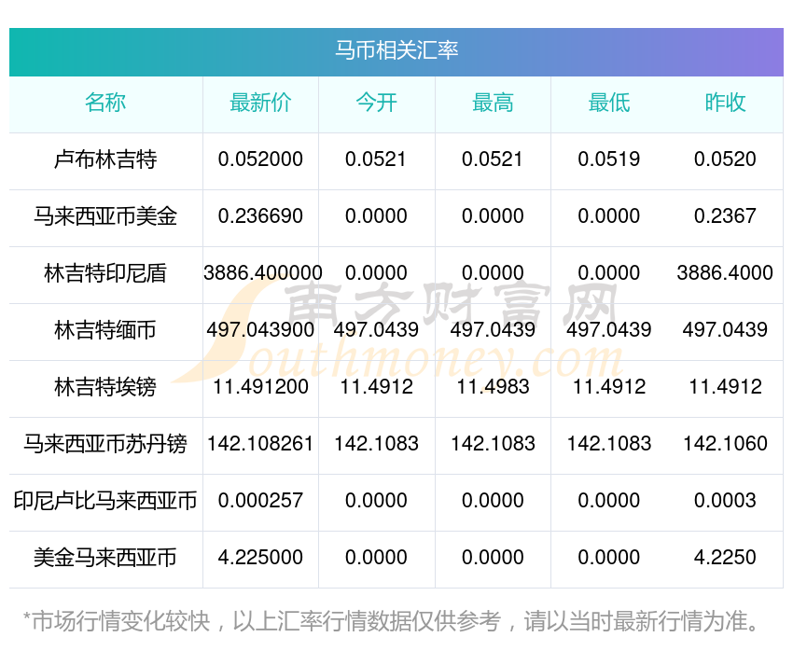Screen dimensions: 793x651
Task: Click 卢布林吉特 previous close 0.0520
Action: click(x=725, y=159)
